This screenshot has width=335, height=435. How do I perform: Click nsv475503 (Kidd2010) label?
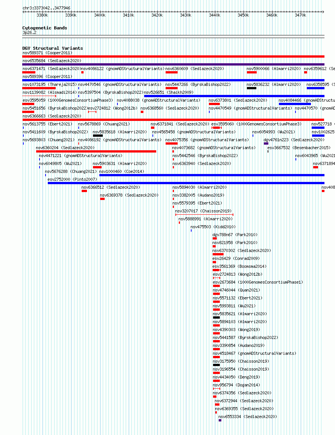pyautogui.click(x=213, y=227)
